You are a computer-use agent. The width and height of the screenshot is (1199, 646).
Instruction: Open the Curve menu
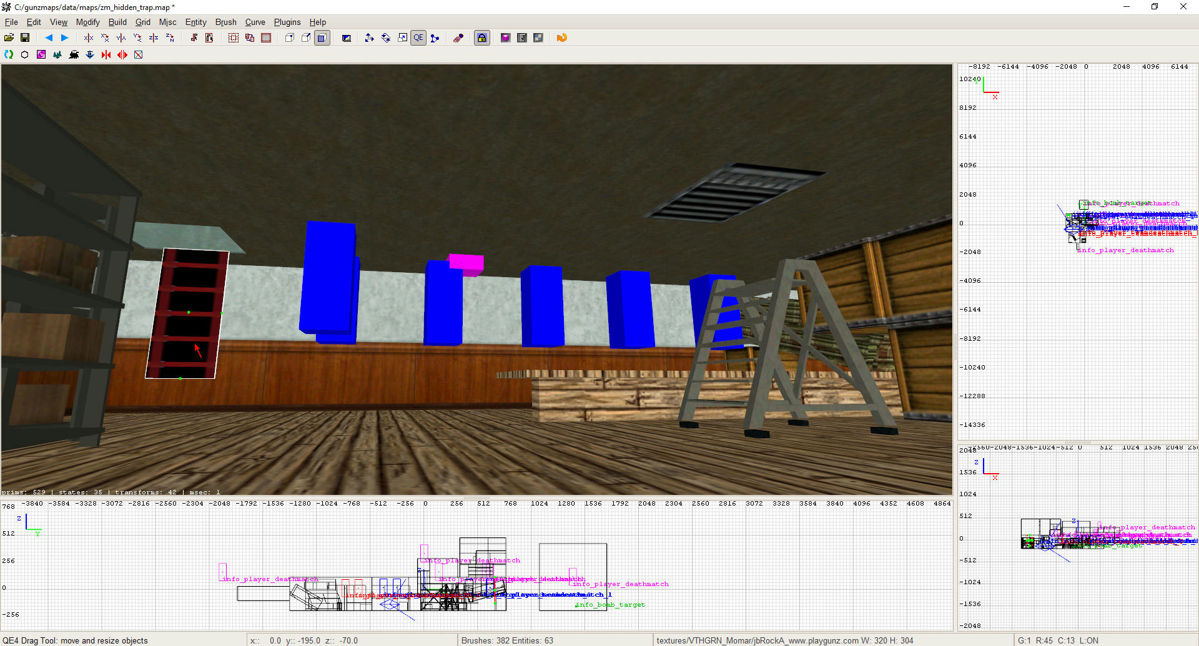point(255,22)
